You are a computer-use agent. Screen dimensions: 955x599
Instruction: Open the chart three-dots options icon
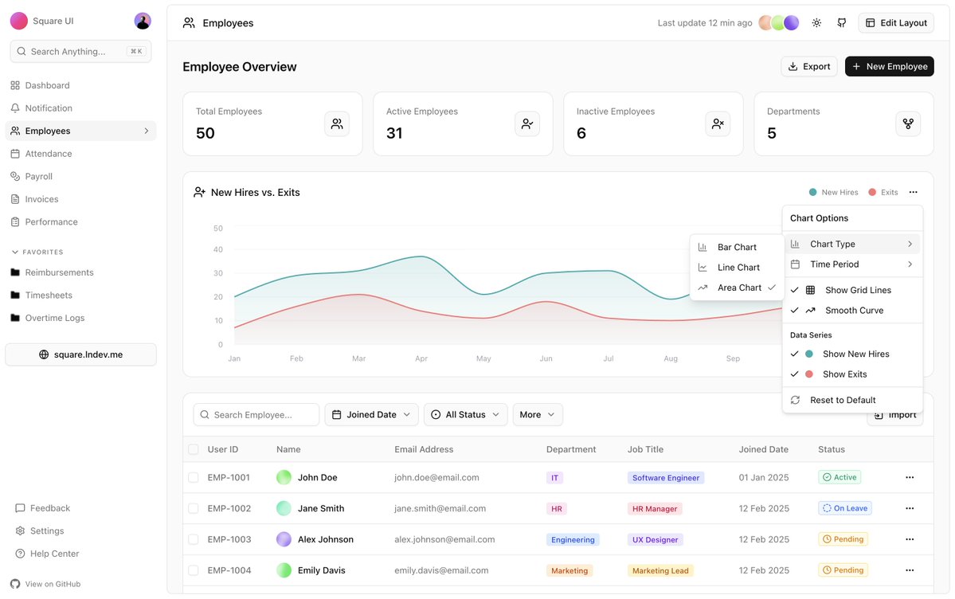tap(913, 192)
